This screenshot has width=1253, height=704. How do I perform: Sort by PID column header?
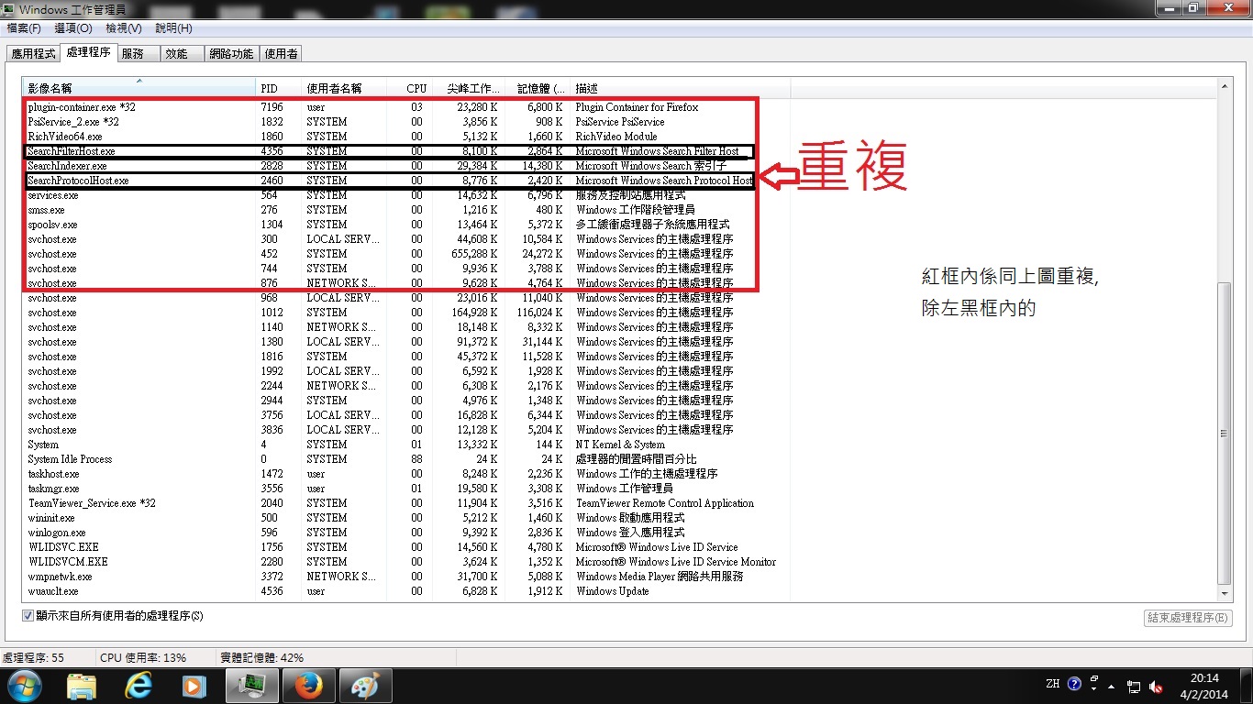coord(278,89)
